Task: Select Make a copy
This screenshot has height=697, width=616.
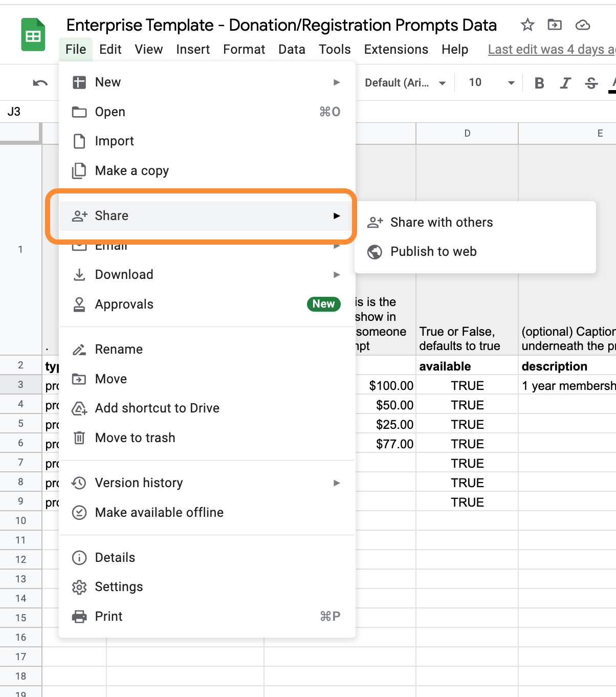Action: 207,171
